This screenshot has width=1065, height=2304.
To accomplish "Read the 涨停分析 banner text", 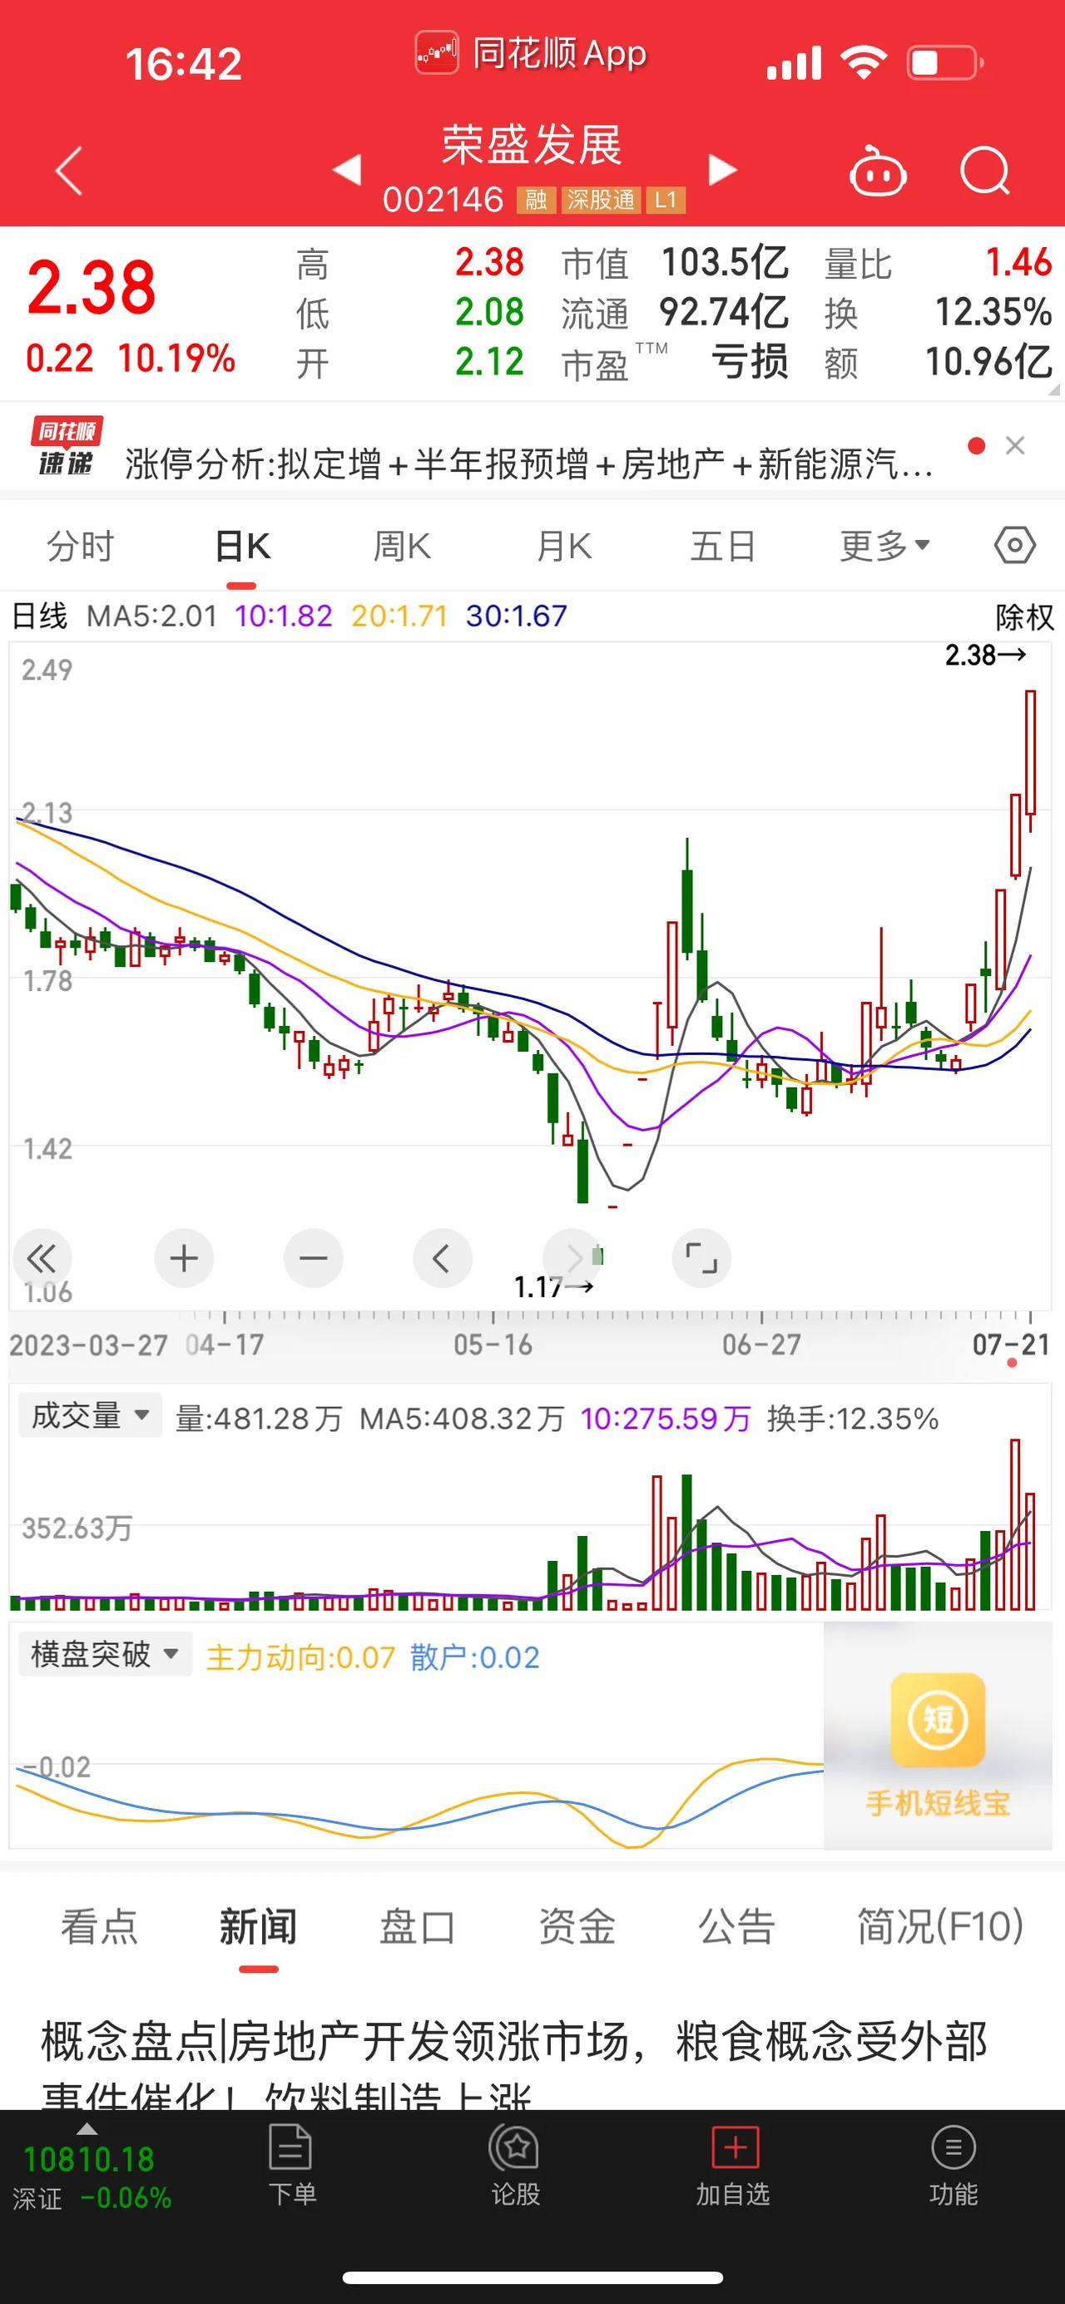I will (x=529, y=464).
